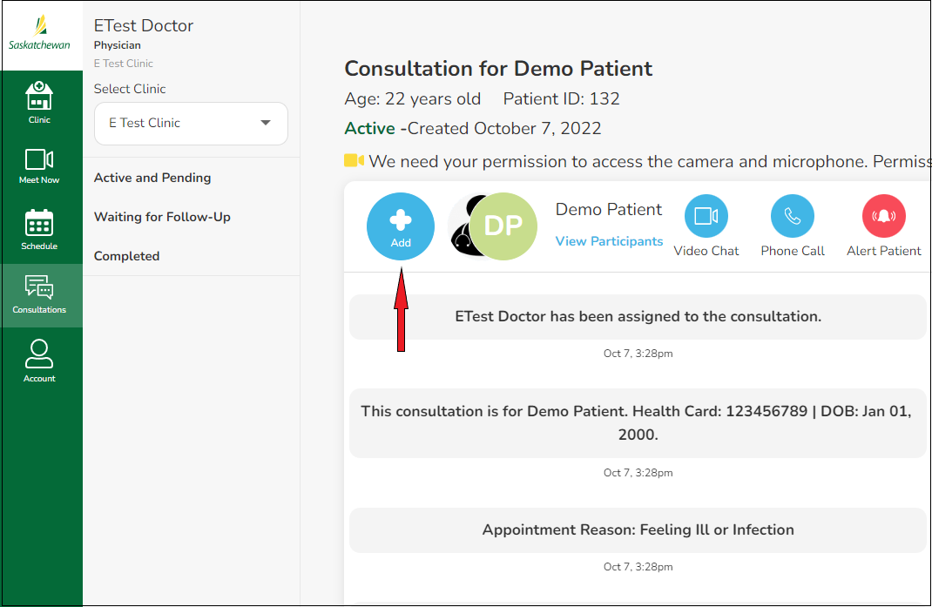Expand the Select Clinic dropdown
Image resolution: width=932 pixels, height=607 pixels.
191,124
